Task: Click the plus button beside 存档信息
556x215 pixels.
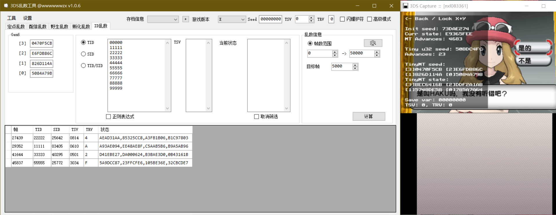Action: [x=185, y=19]
